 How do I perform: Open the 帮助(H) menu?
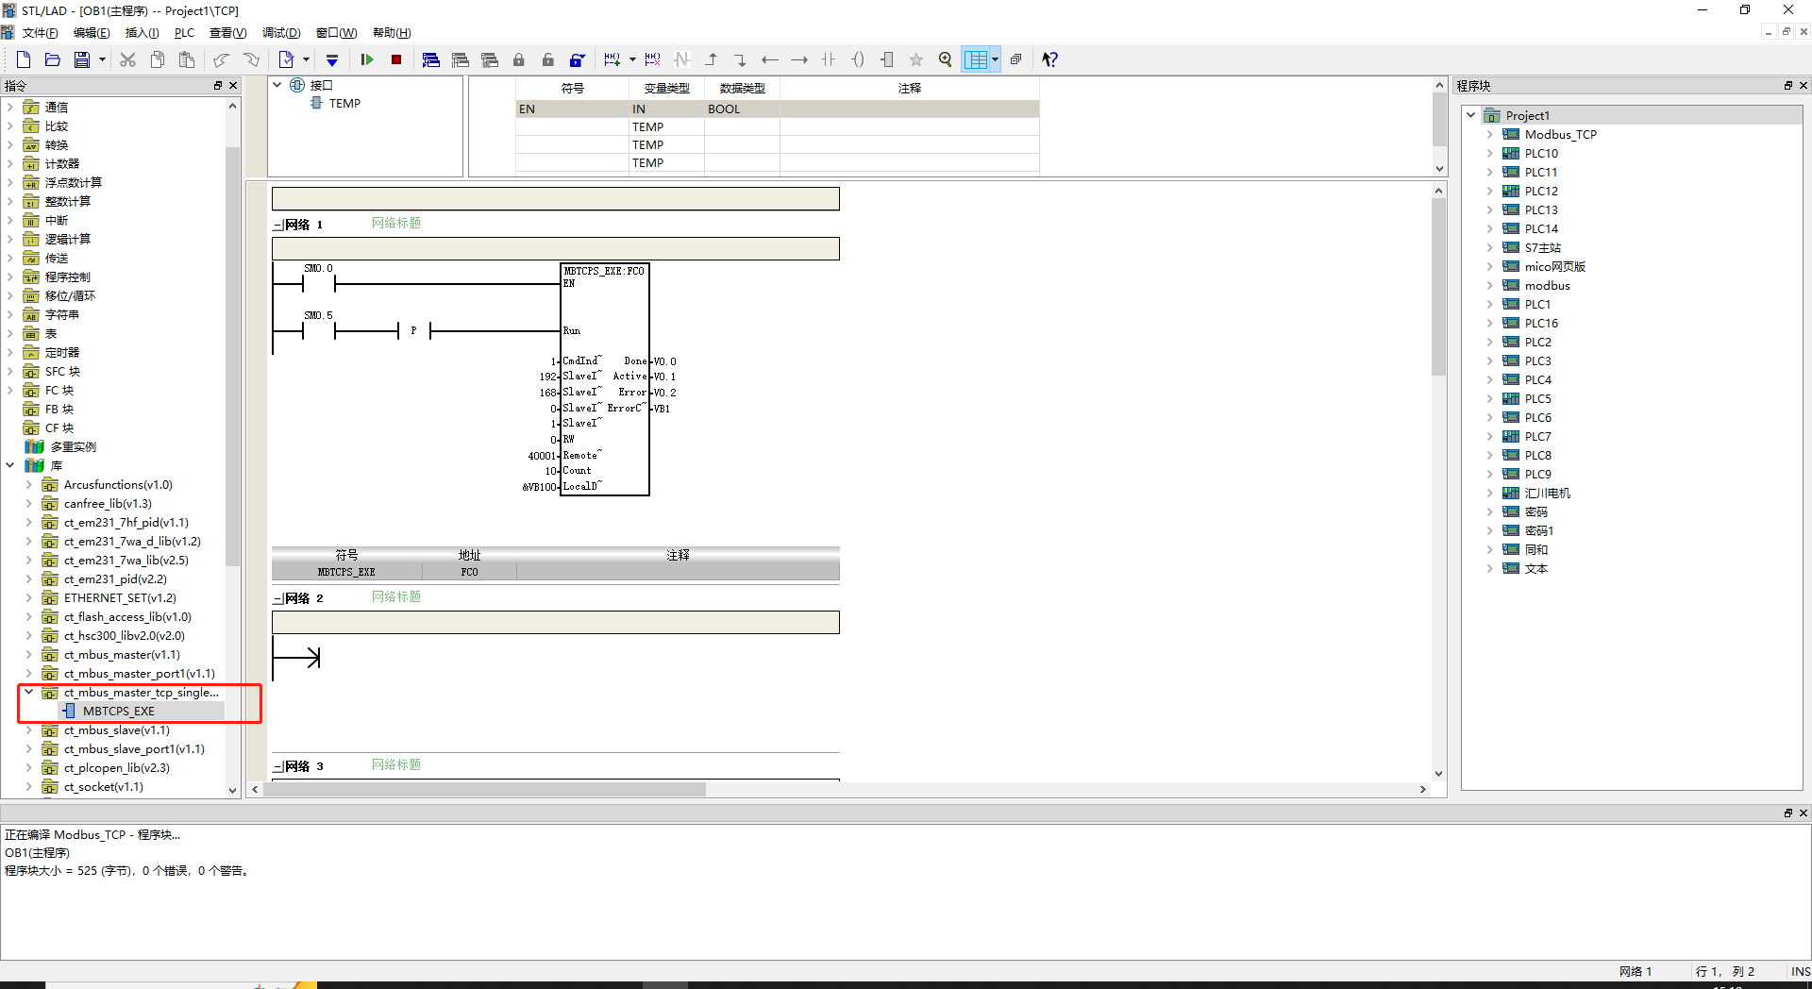pos(392,33)
